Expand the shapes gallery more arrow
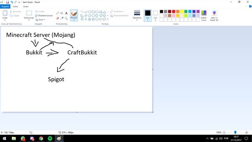 108,19
